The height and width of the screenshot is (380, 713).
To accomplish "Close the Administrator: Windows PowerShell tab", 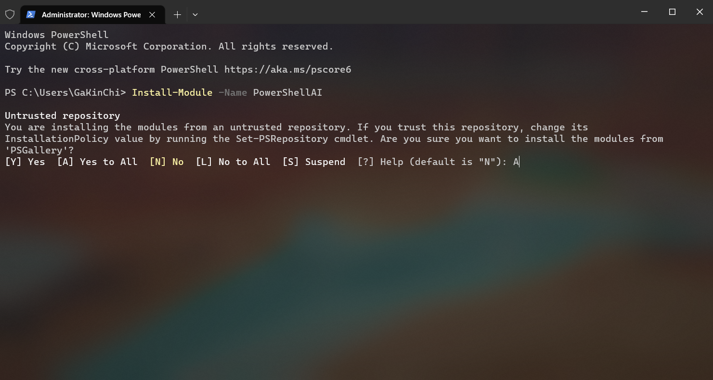I will point(152,14).
